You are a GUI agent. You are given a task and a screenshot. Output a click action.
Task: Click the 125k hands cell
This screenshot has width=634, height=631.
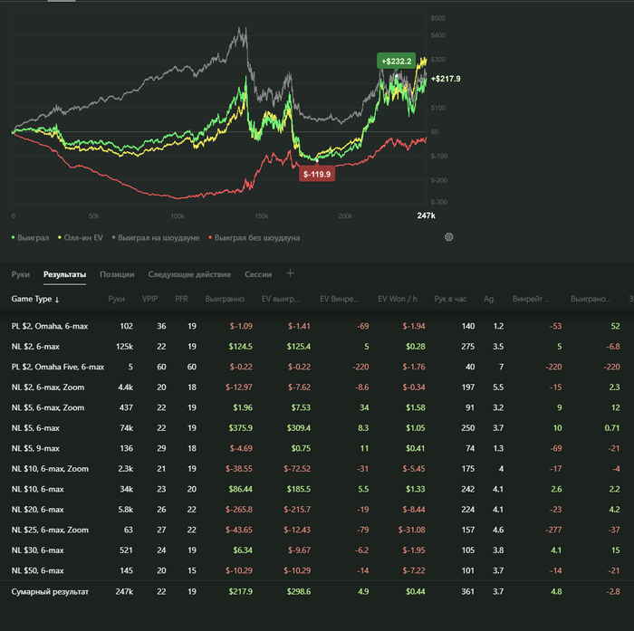point(125,347)
